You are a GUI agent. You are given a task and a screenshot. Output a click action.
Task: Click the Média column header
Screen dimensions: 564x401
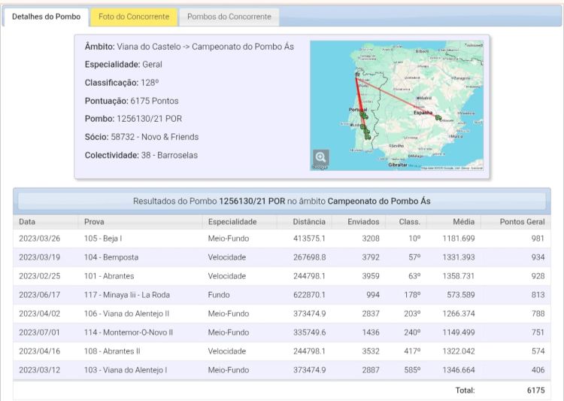(462, 222)
